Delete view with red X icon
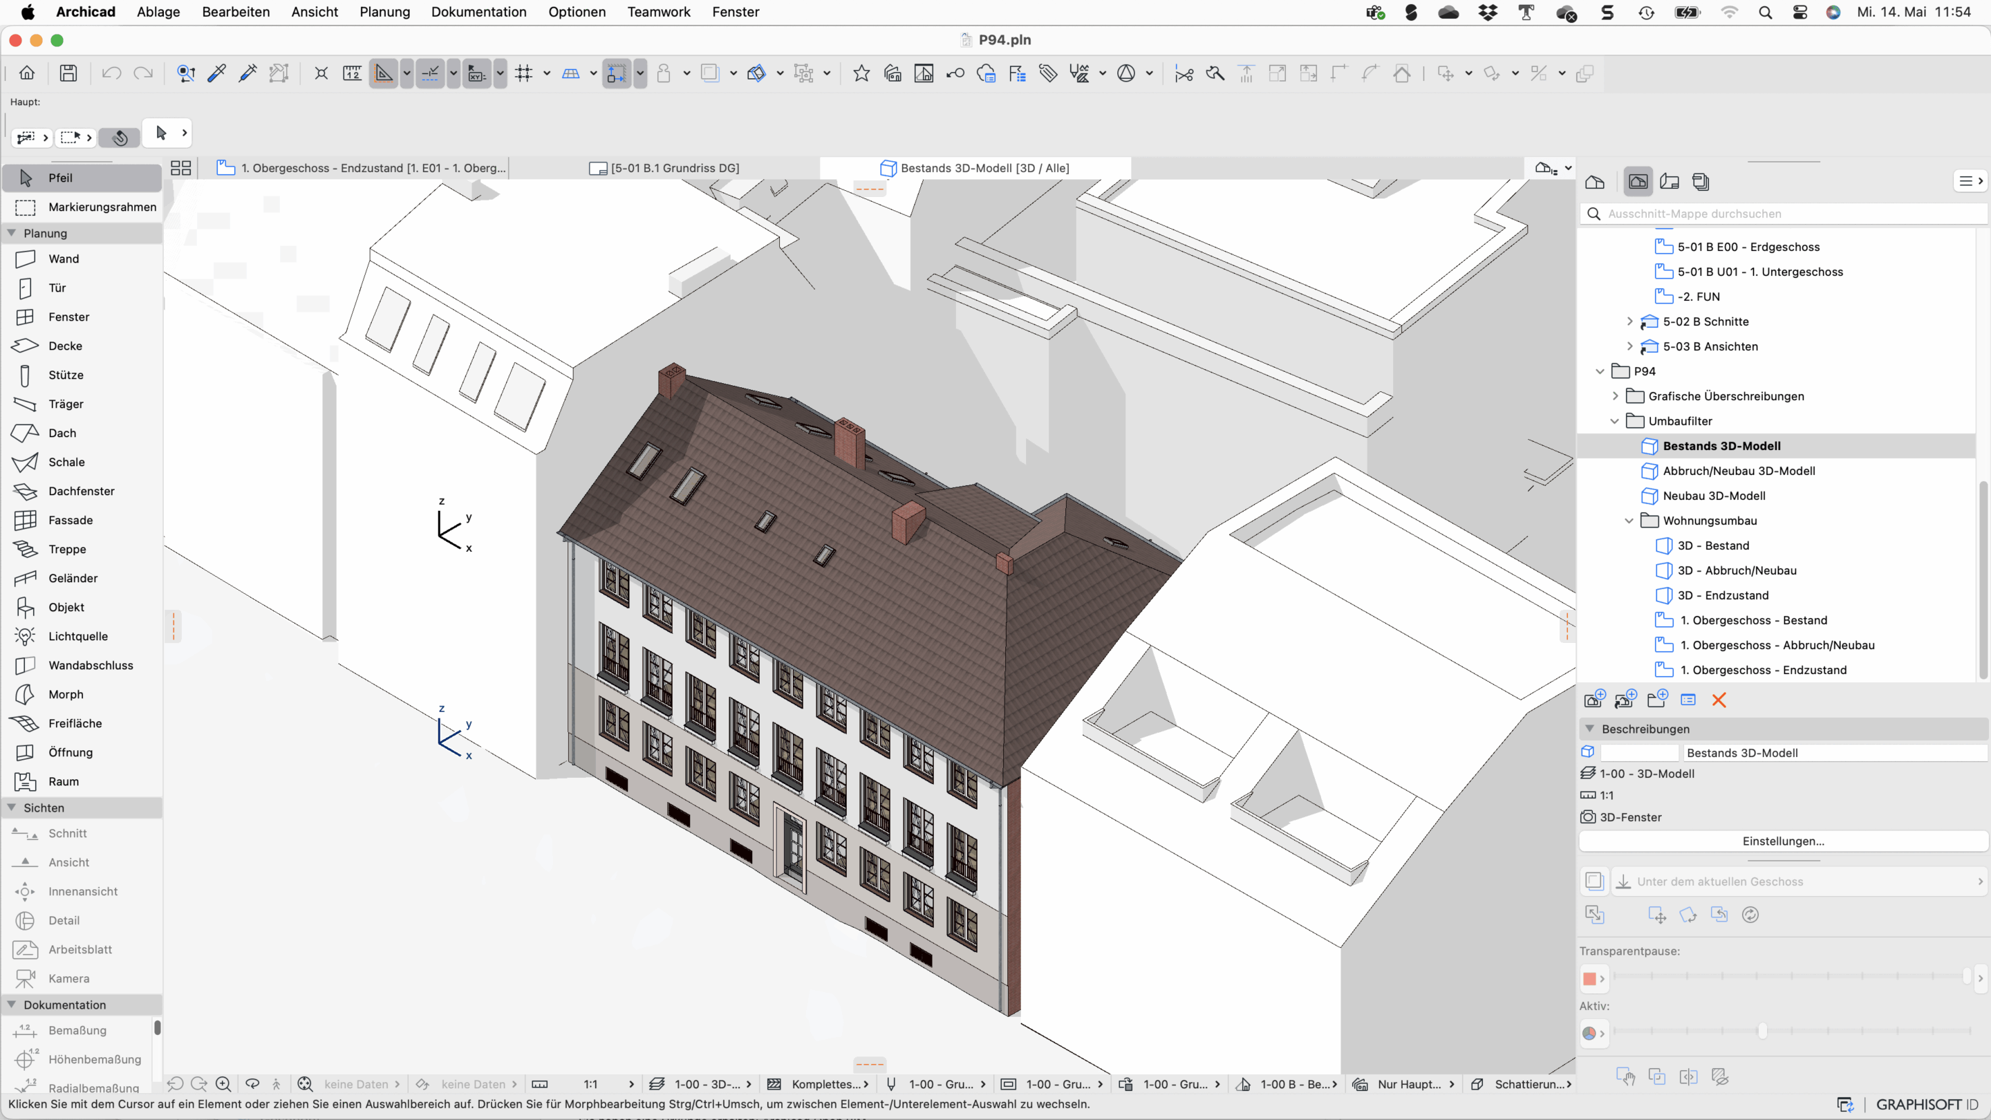1991x1120 pixels. [x=1719, y=700]
